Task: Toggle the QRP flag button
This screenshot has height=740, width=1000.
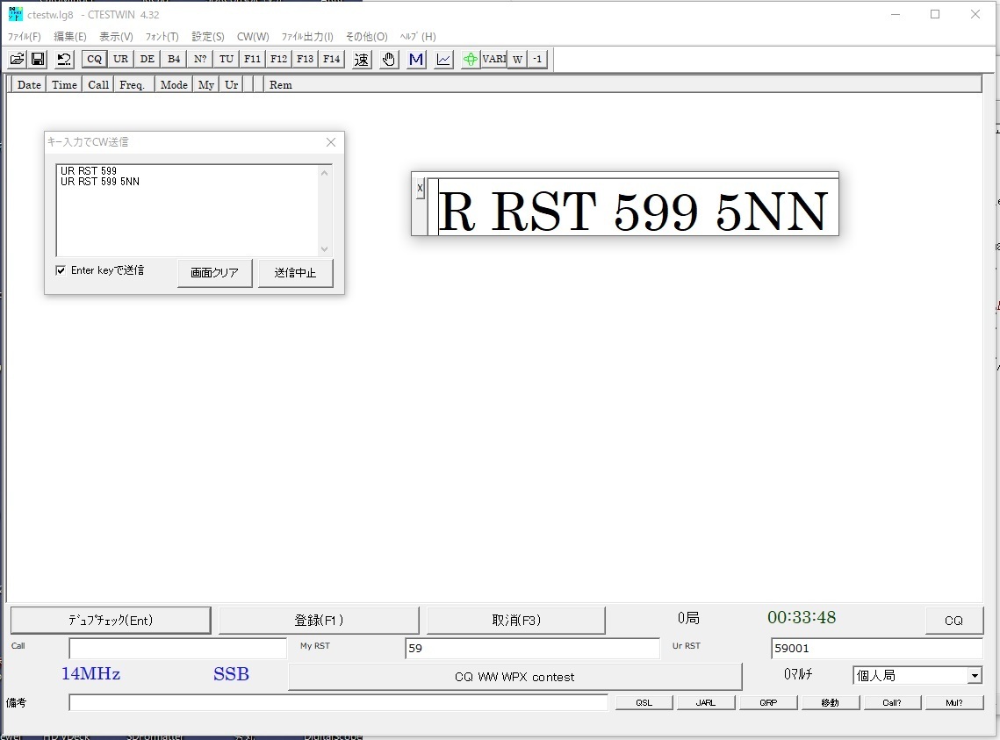Action: tap(767, 701)
